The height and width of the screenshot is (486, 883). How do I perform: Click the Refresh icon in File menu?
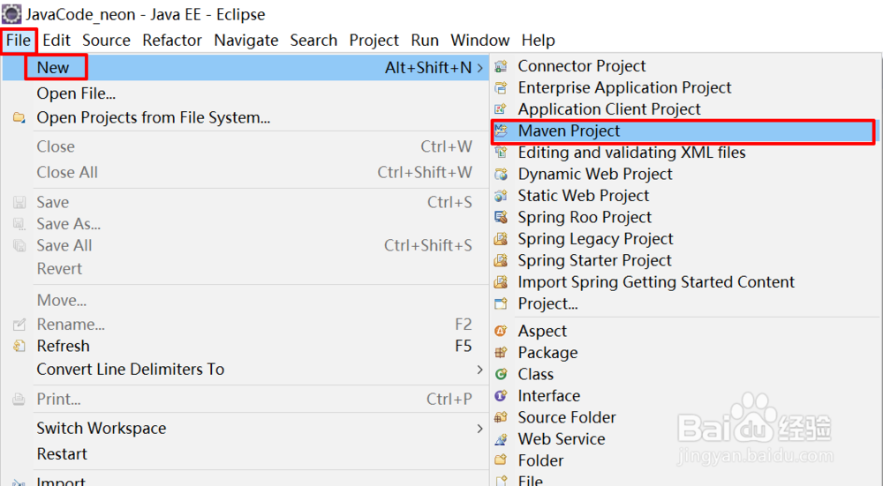19,347
